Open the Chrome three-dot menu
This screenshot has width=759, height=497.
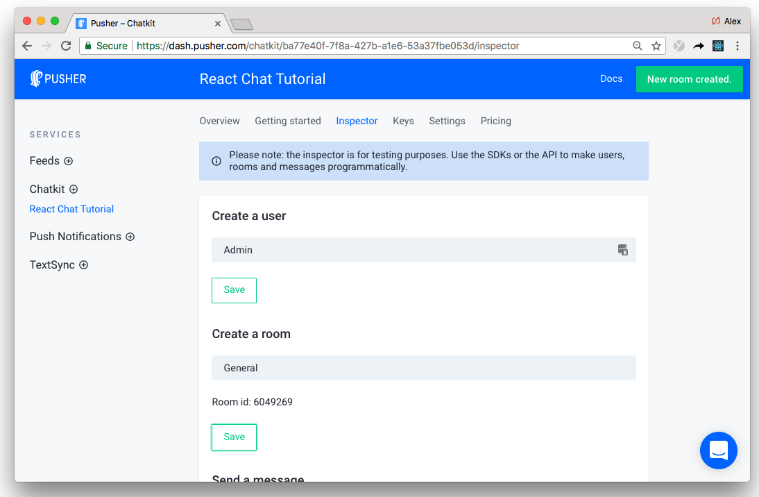(x=737, y=46)
